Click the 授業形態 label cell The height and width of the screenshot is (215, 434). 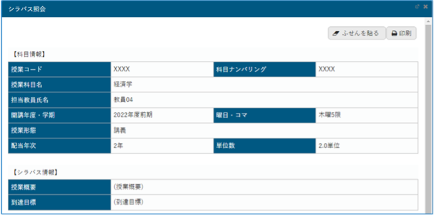(59, 131)
